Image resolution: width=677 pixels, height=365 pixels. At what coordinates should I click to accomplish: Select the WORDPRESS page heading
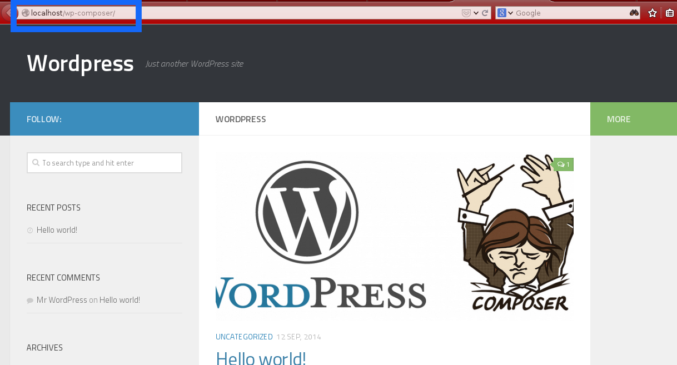tap(241, 119)
